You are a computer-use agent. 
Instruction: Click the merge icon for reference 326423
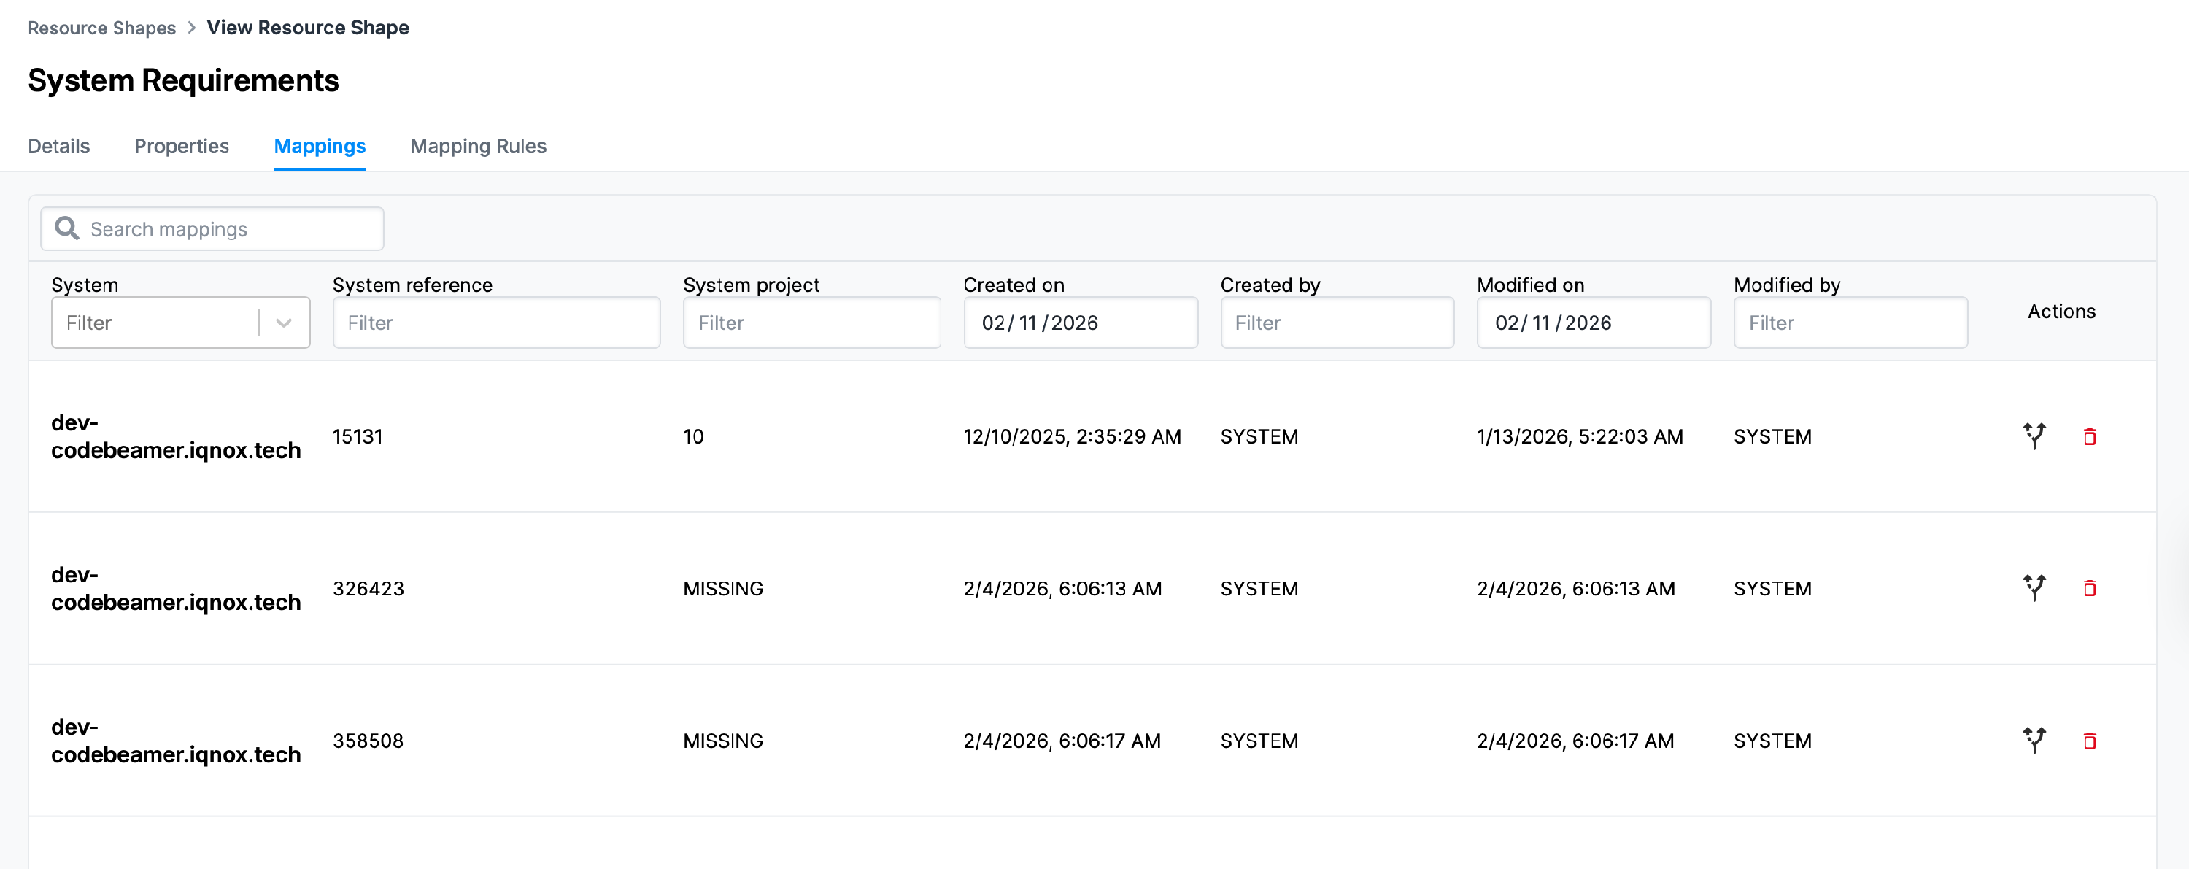click(x=2034, y=588)
